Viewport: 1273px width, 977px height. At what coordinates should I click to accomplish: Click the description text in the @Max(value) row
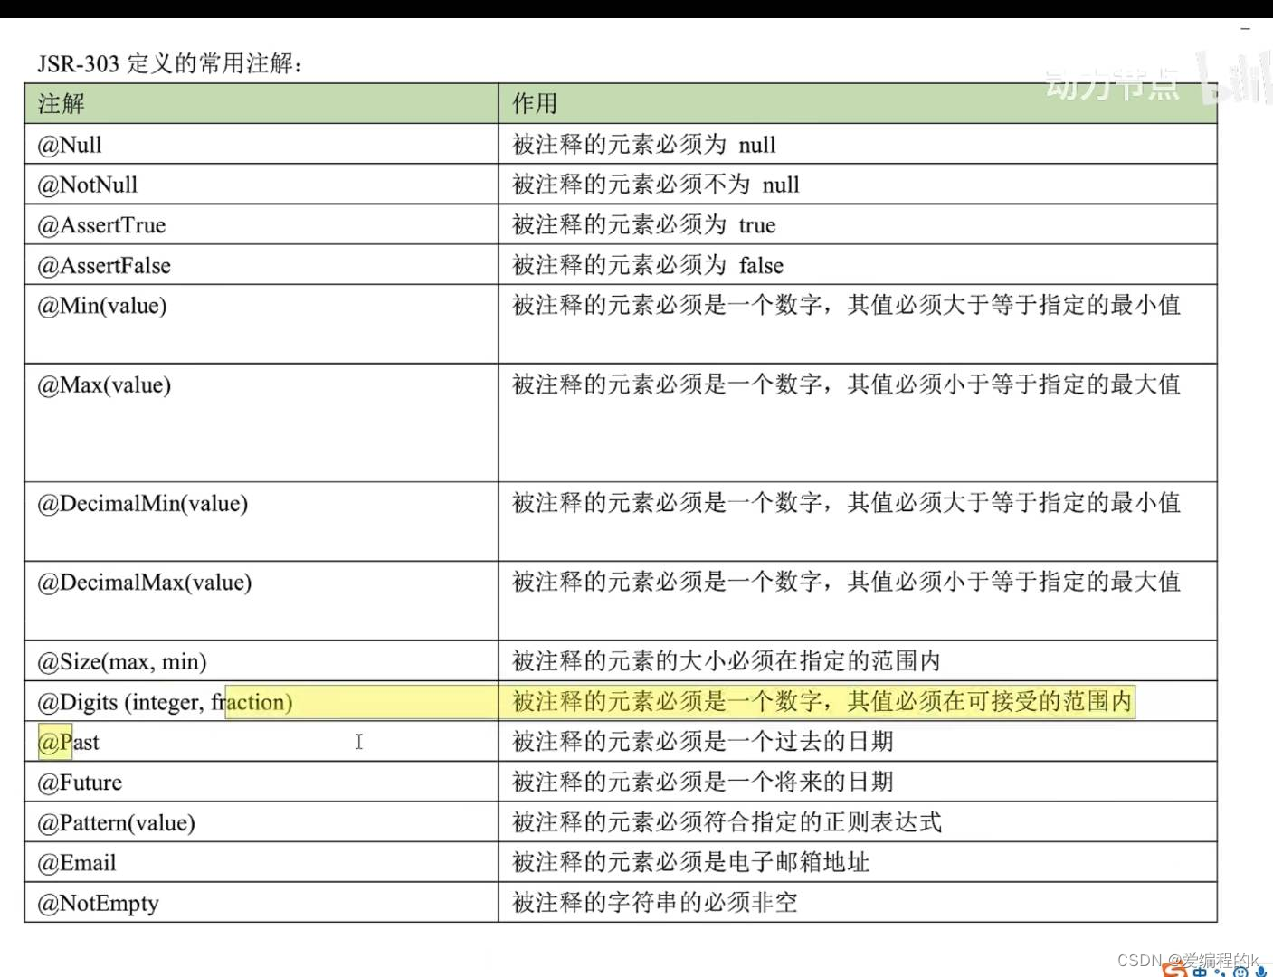click(x=847, y=384)
